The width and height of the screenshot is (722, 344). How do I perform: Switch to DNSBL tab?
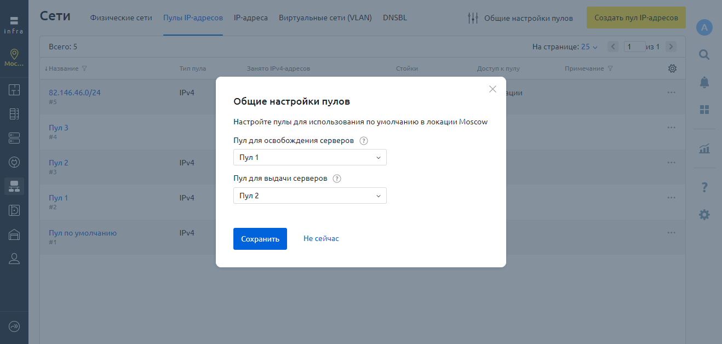395,18
